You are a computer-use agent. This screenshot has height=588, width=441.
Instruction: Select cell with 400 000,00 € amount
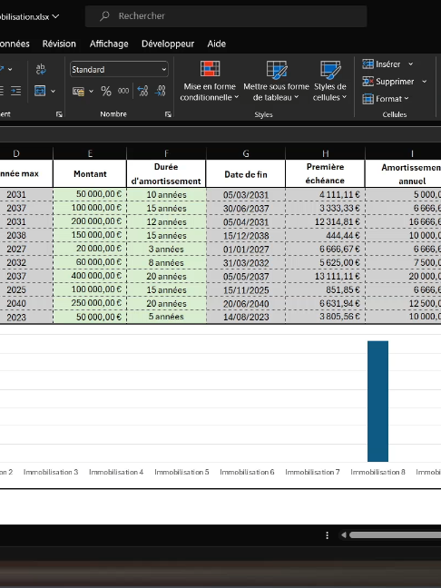click(x=90, y=276)
